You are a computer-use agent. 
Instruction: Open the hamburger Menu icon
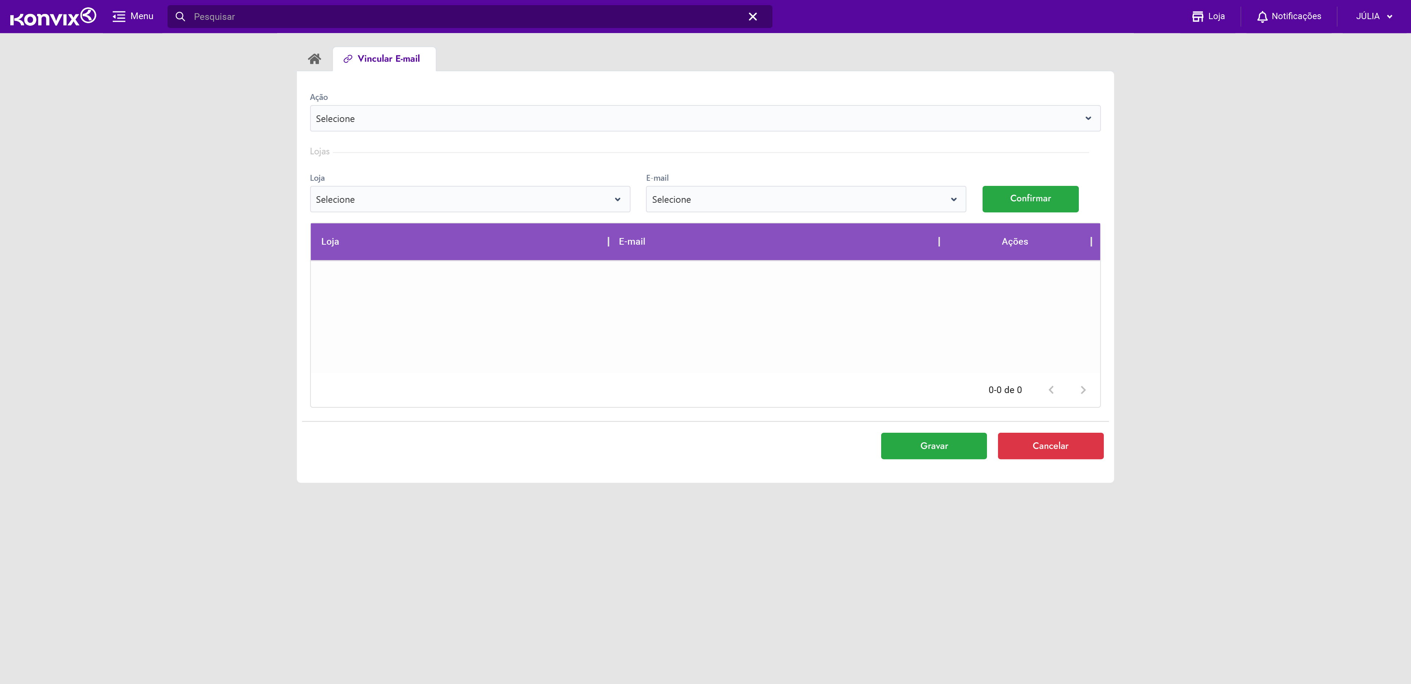119,17
